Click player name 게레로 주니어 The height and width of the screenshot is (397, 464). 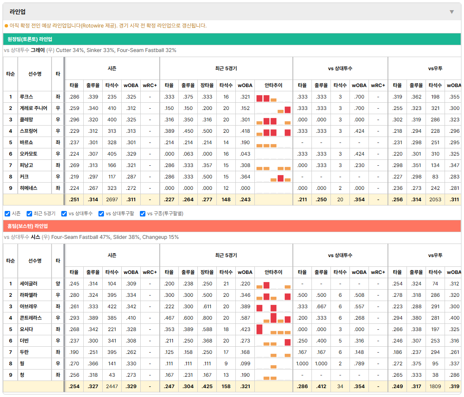click(x=33, y=108)
